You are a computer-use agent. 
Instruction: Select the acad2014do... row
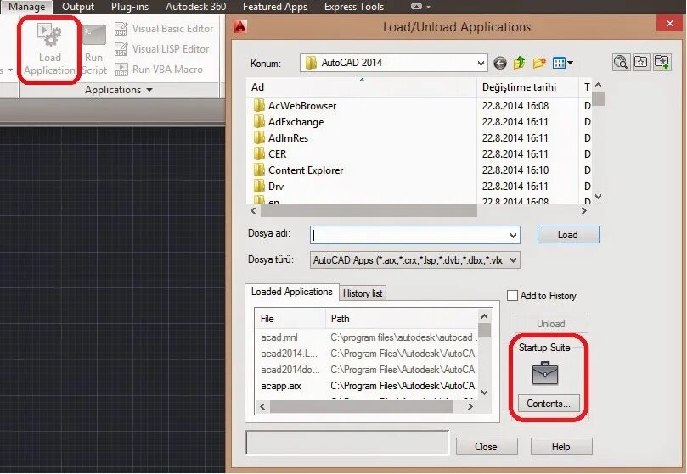coord(290,370)
